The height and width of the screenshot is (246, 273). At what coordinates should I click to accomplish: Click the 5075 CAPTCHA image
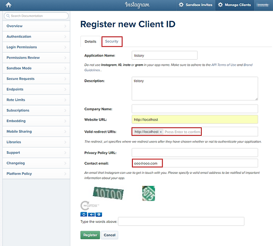149,193
